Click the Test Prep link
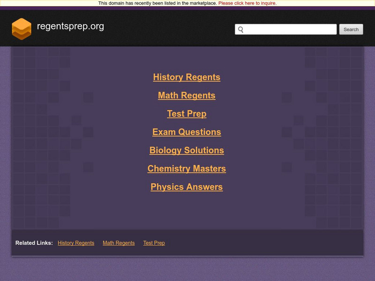Screen dimensions: 375x281 coord(186,114)
